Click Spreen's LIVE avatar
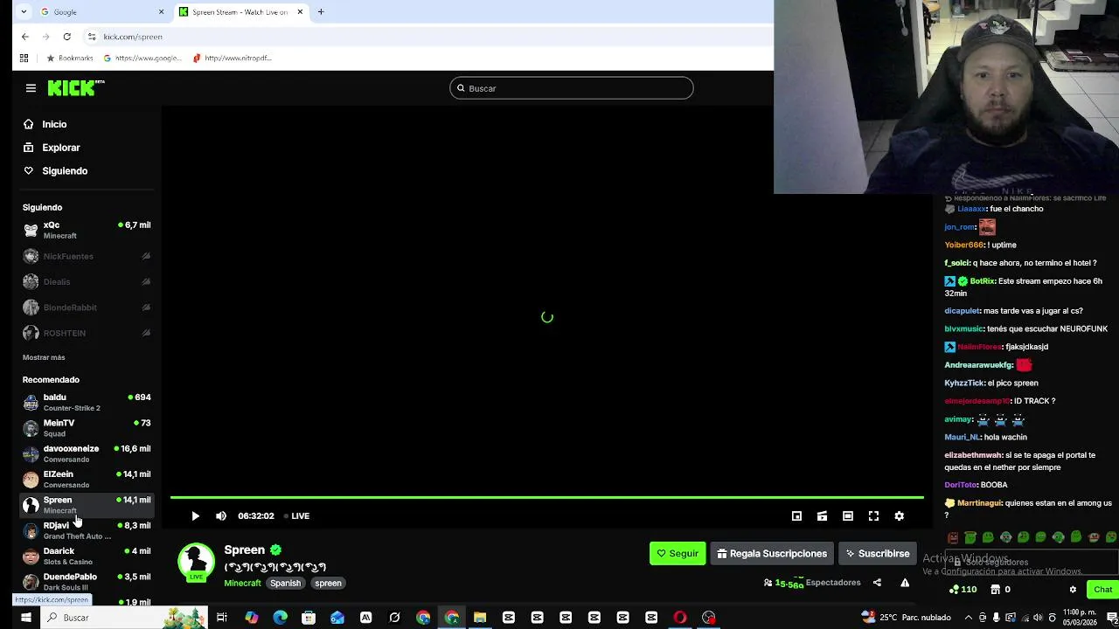Image resolution: width=1119 pixels, height=629 pixels. (196, 563)
